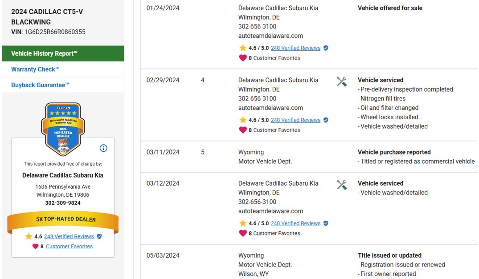Click the info icon in dealer card
This screenshot has height=279, width=479.
click(x=103, y=148)
